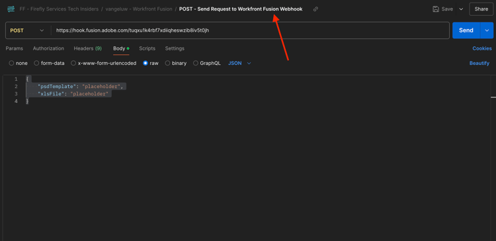Click the Share button
Image resolution: width=496 pixels, height=241 pixels.
click(x=481, y=9)
